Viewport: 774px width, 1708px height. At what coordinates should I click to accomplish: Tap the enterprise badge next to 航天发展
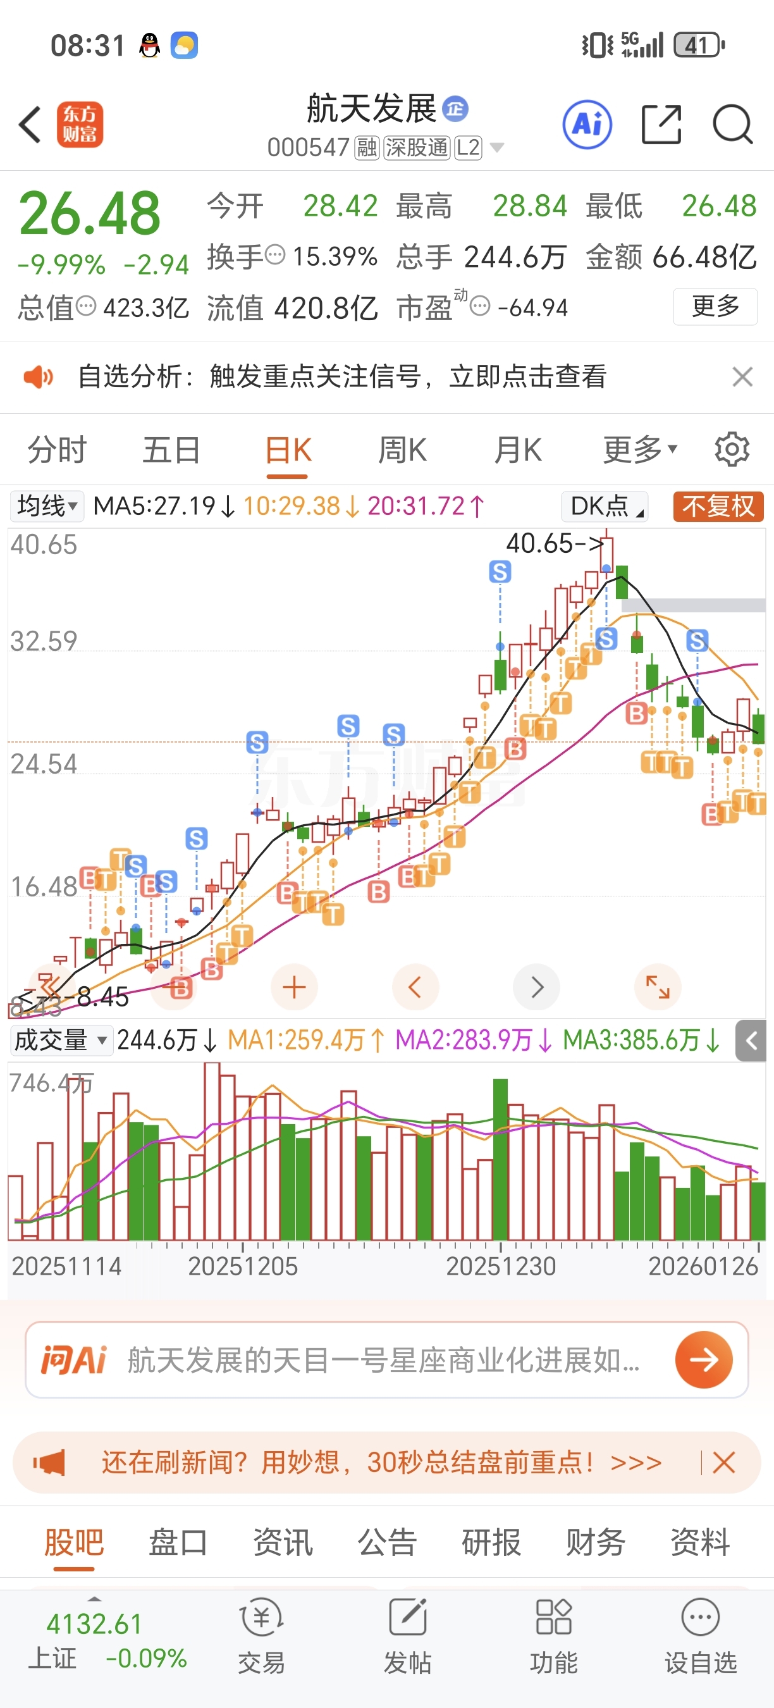[x=455, y=109]
